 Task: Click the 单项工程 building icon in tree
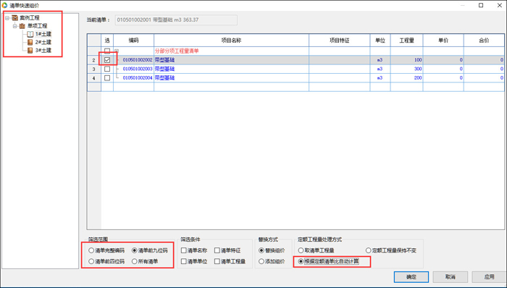(22, 26)
